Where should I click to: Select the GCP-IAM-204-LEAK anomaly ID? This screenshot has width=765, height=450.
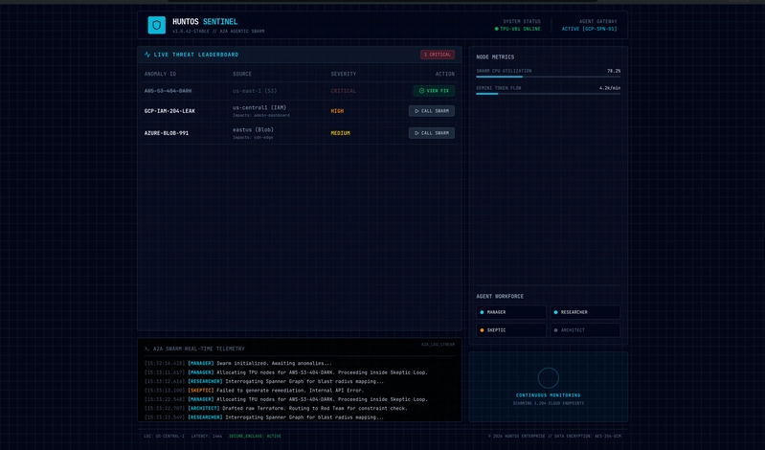pyautogui.click(x=169, y=111)
